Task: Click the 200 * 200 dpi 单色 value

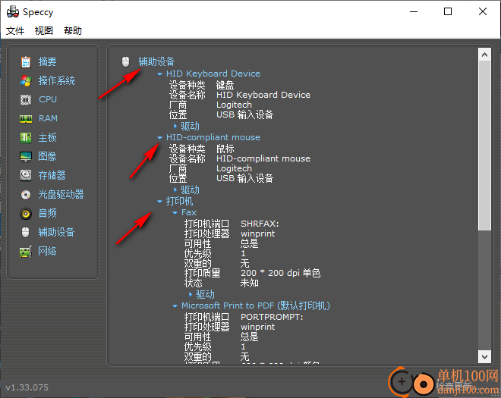Action: pyautogui.click(x=280, y=273)
